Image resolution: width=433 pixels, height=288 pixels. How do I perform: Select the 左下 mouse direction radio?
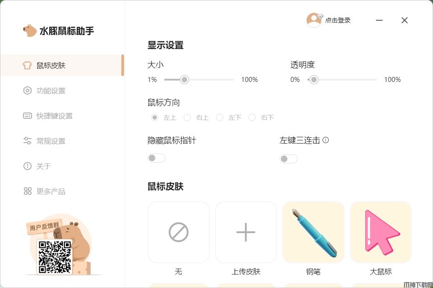point(220,117)
